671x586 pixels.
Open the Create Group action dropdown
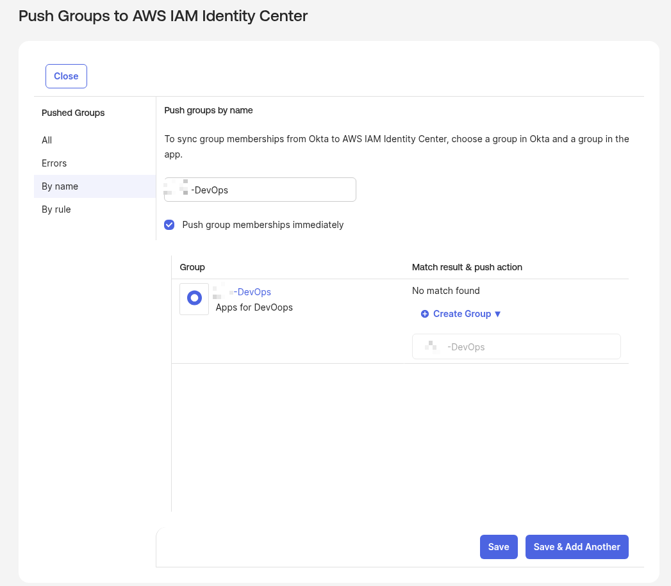[461, 314]
